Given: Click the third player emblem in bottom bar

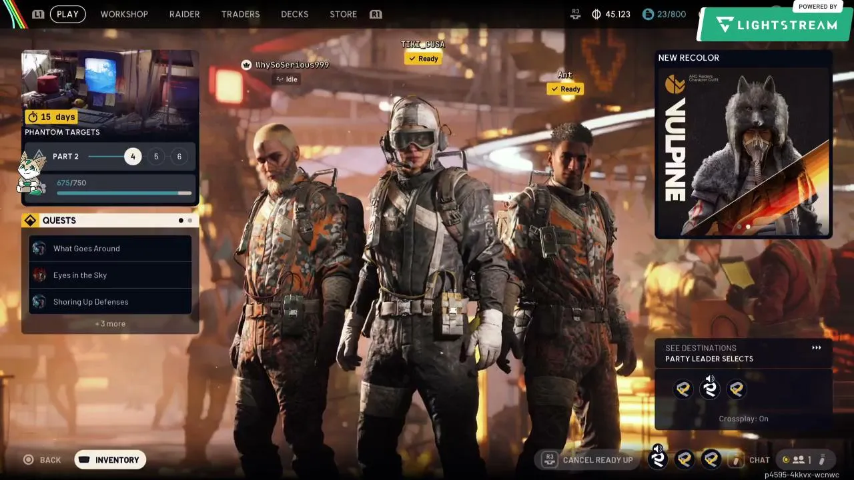Looking at the screenshot, I should coord(711,459).
